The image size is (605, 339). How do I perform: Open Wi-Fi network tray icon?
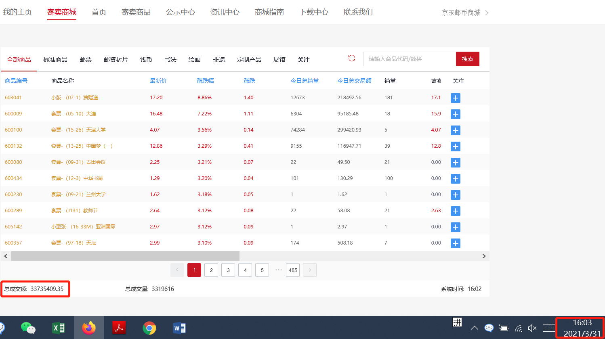[x=519, y=328]
